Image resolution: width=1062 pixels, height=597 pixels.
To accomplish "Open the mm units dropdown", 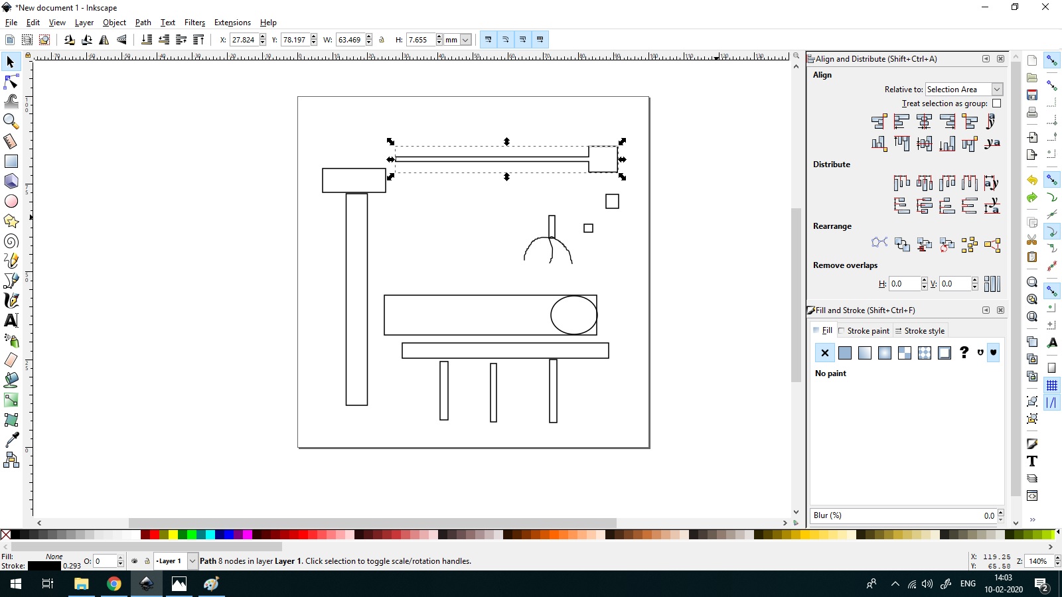I will pyautogui.click(x=458, y=40).
